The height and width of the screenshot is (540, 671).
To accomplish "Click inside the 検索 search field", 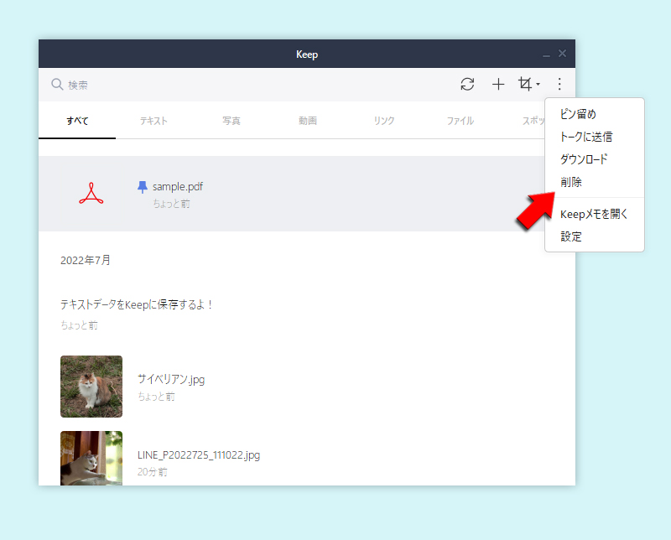I will click(x=126, y=84).
